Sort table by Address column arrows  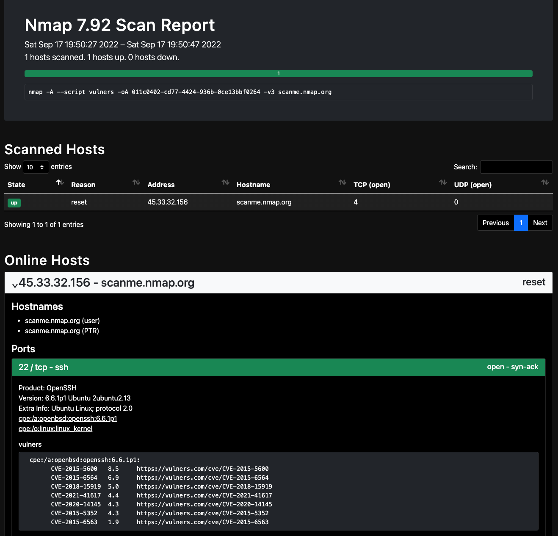coord(226,182)
